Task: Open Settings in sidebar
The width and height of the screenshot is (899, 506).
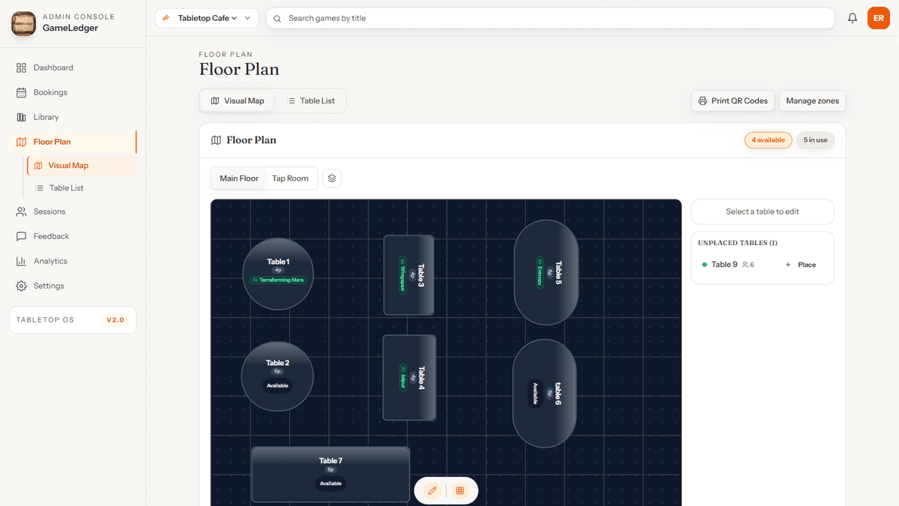Action: pyautogui.click(x=73, y=286)
